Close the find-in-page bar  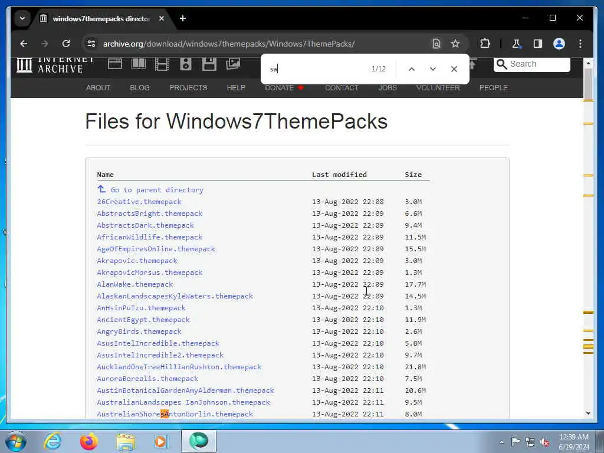(x=454, y=69)
